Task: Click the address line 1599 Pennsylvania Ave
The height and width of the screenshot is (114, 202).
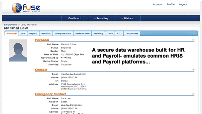Action: 73,84
